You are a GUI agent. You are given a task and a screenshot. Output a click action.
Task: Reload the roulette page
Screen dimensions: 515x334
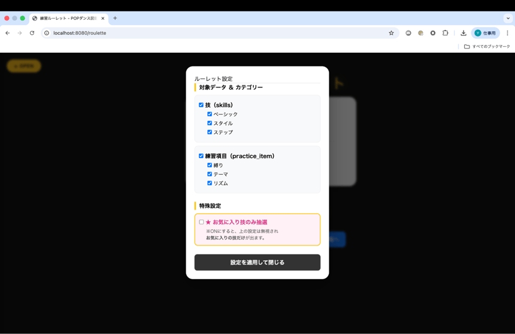click(x=32, y=33)
